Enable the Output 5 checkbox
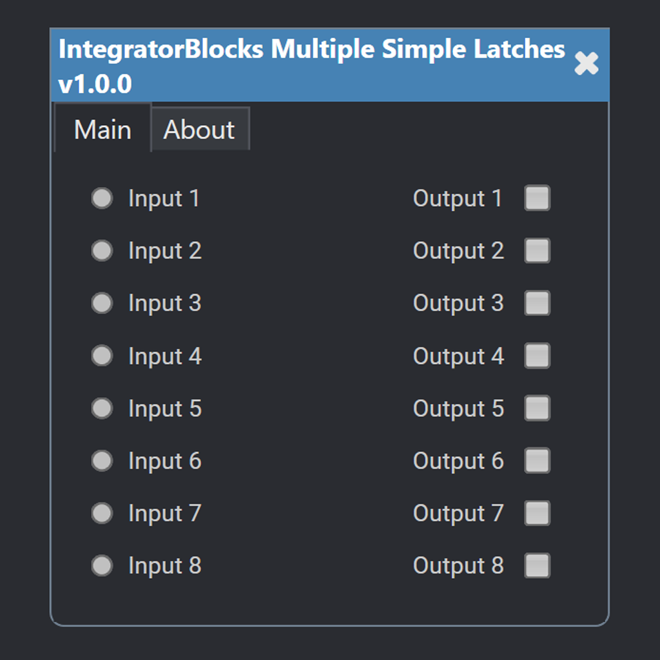Screen dimensions: 660x660 pos(537,408)
